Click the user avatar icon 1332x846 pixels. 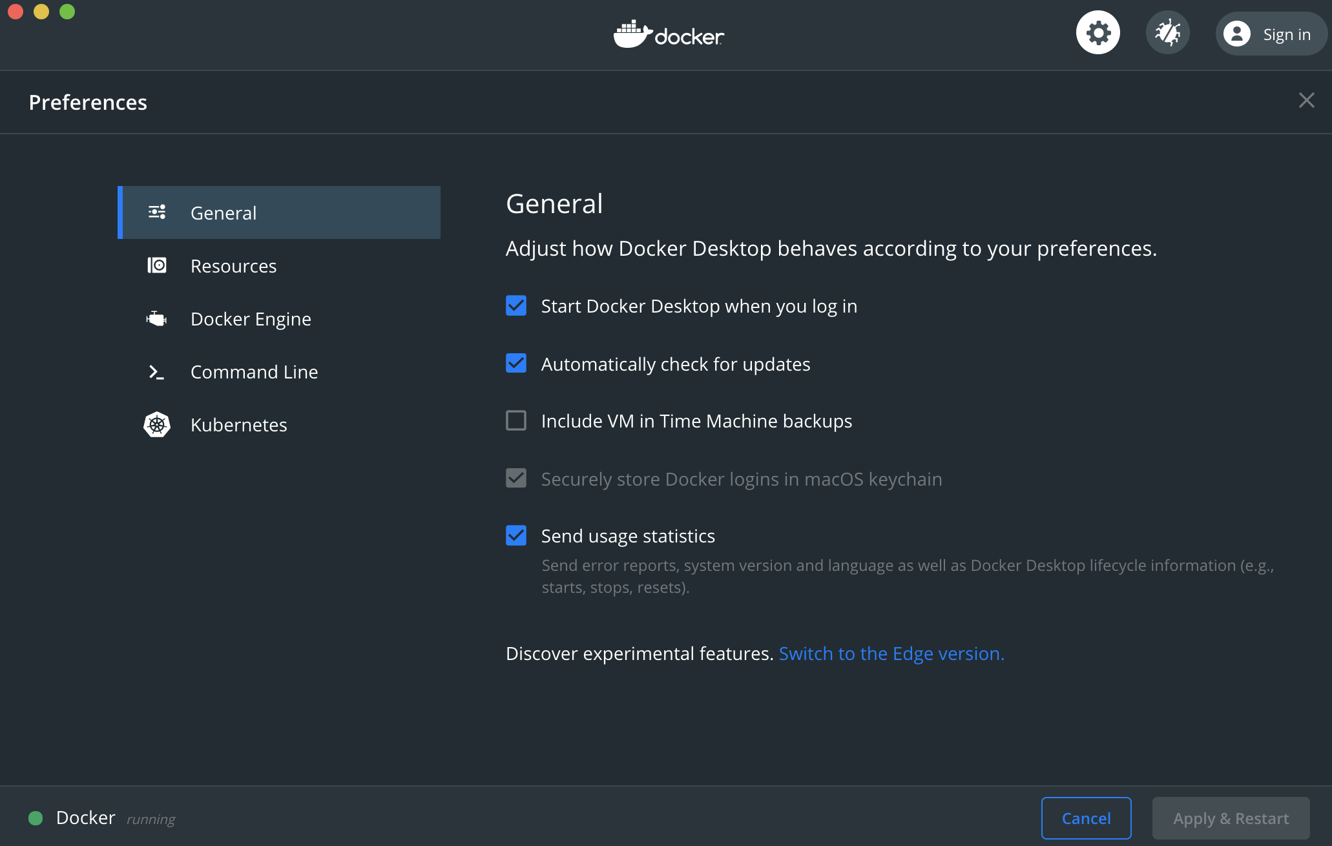click(1236, 34)
